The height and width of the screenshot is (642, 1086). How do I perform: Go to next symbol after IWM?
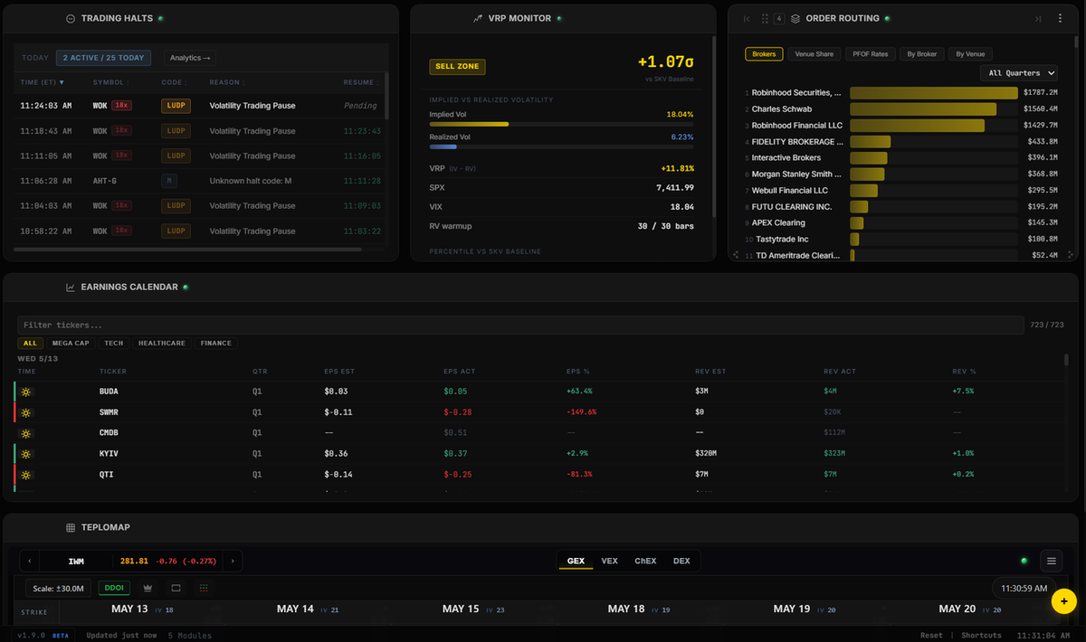(x=233, y=562)
